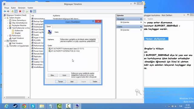The height and width of the screenshot is (109, 194).
Task: Click the Yardım button in Users dialog
Action: point(95,81)
